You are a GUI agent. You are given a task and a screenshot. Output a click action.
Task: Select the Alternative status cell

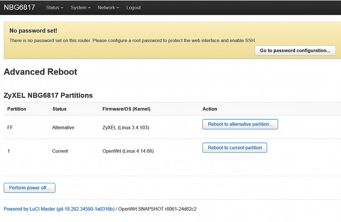(63, 128)
